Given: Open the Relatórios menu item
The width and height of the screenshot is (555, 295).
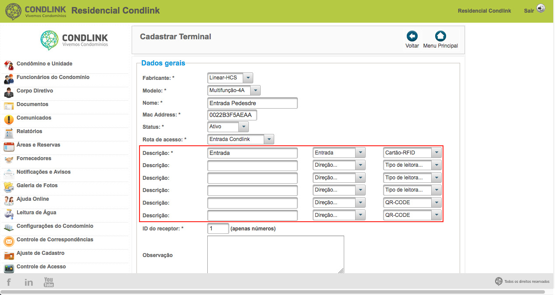Looking at the screenshot, I should pos(29,131).
